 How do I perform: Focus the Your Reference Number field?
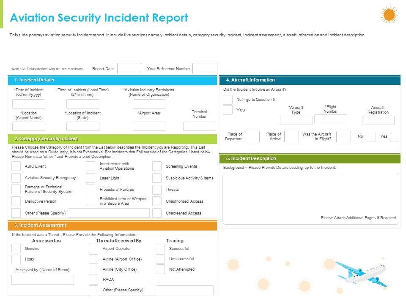[x=205, y=68]
